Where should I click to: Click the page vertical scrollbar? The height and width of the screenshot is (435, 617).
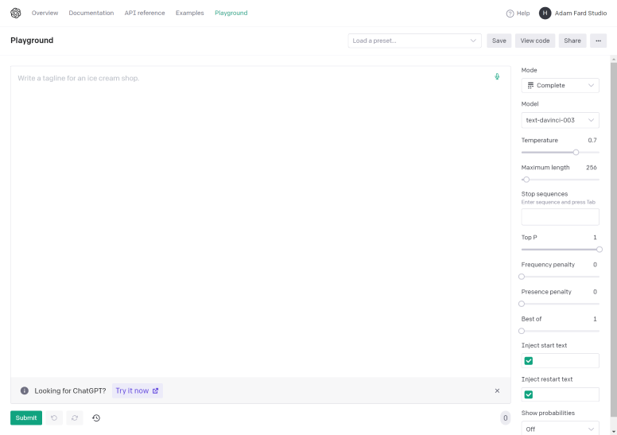coord(614,239)
